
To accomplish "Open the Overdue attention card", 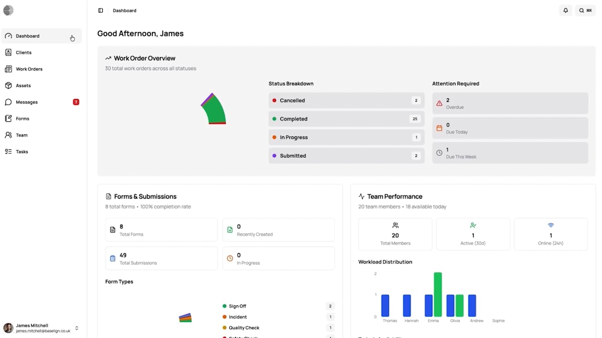I will click(x=510, y=103).
